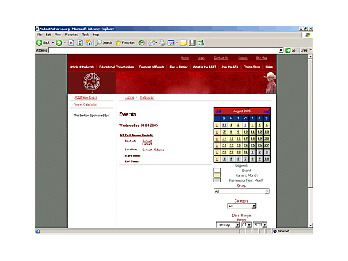Open the History icon in toolbar
The image size is (348, 261).
(141, 42)
